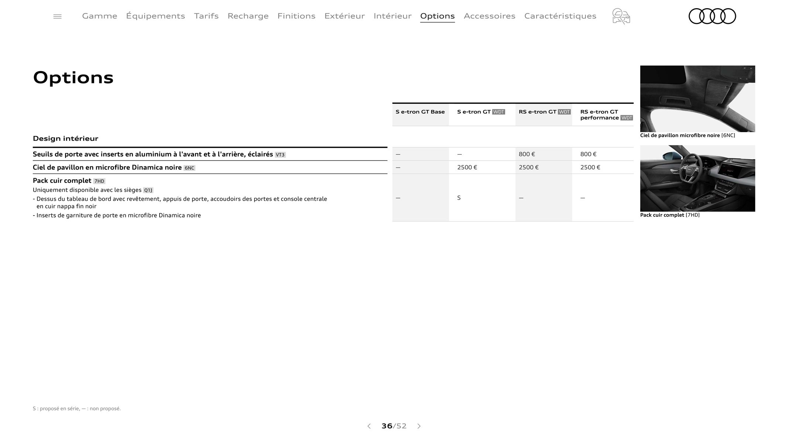Click the 'S' standard marker in Pack cuir row
The height and width of the screenshot is (443, 788).
pyautogui.click(x=459, y=198)
